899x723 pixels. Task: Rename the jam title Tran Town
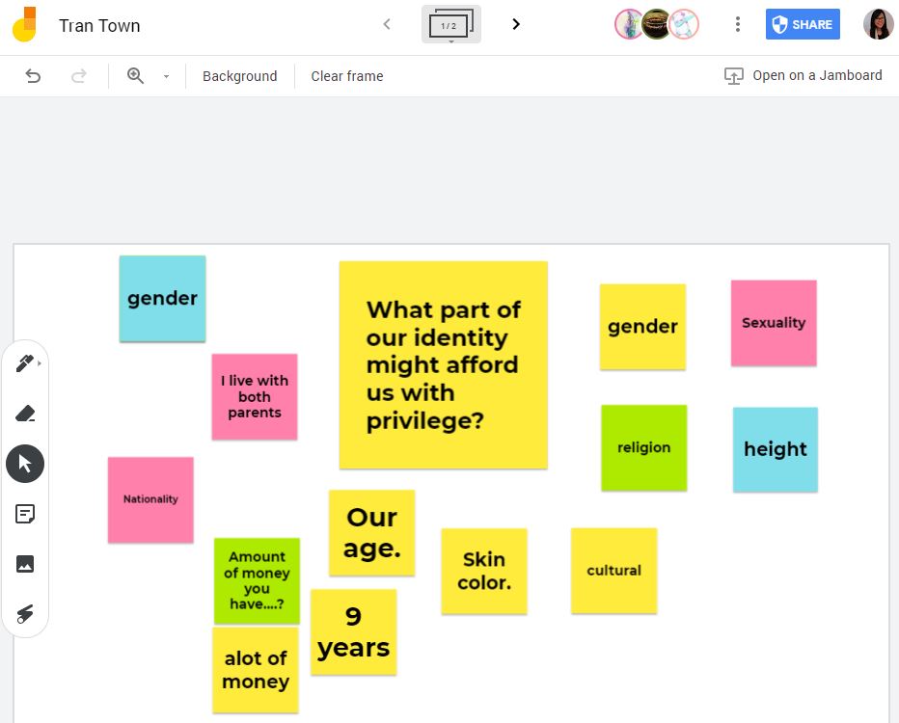point(99,26)
